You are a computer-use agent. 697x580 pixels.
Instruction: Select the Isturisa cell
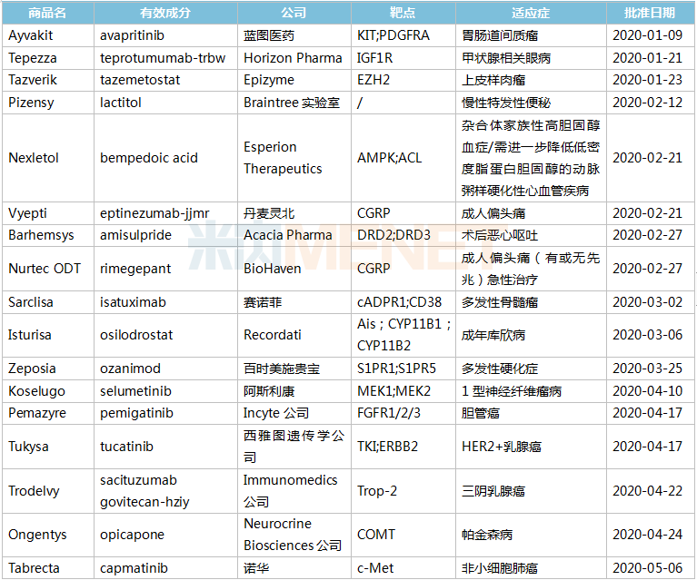(x=48, y=335)
